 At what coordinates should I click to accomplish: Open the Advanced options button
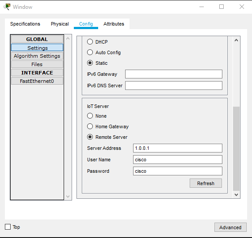point(230,227)
